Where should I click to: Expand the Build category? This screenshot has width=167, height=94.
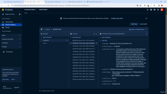tap(11, 36)
